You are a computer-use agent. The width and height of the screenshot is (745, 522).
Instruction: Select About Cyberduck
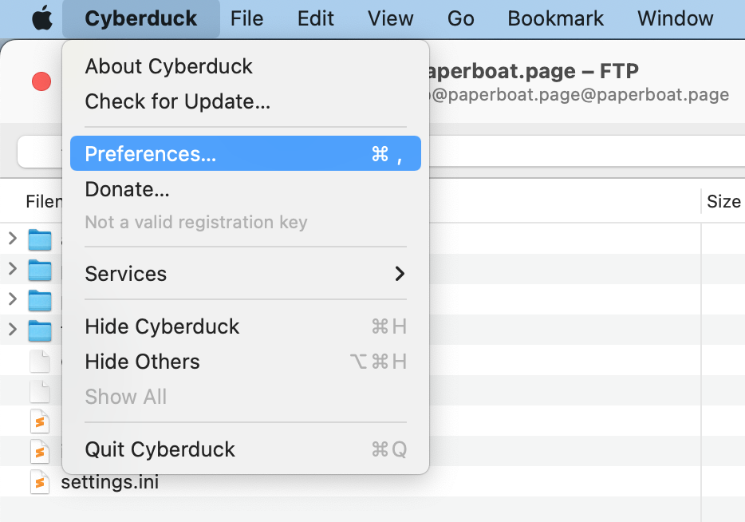pyautogui.click(x=246, y=66)
